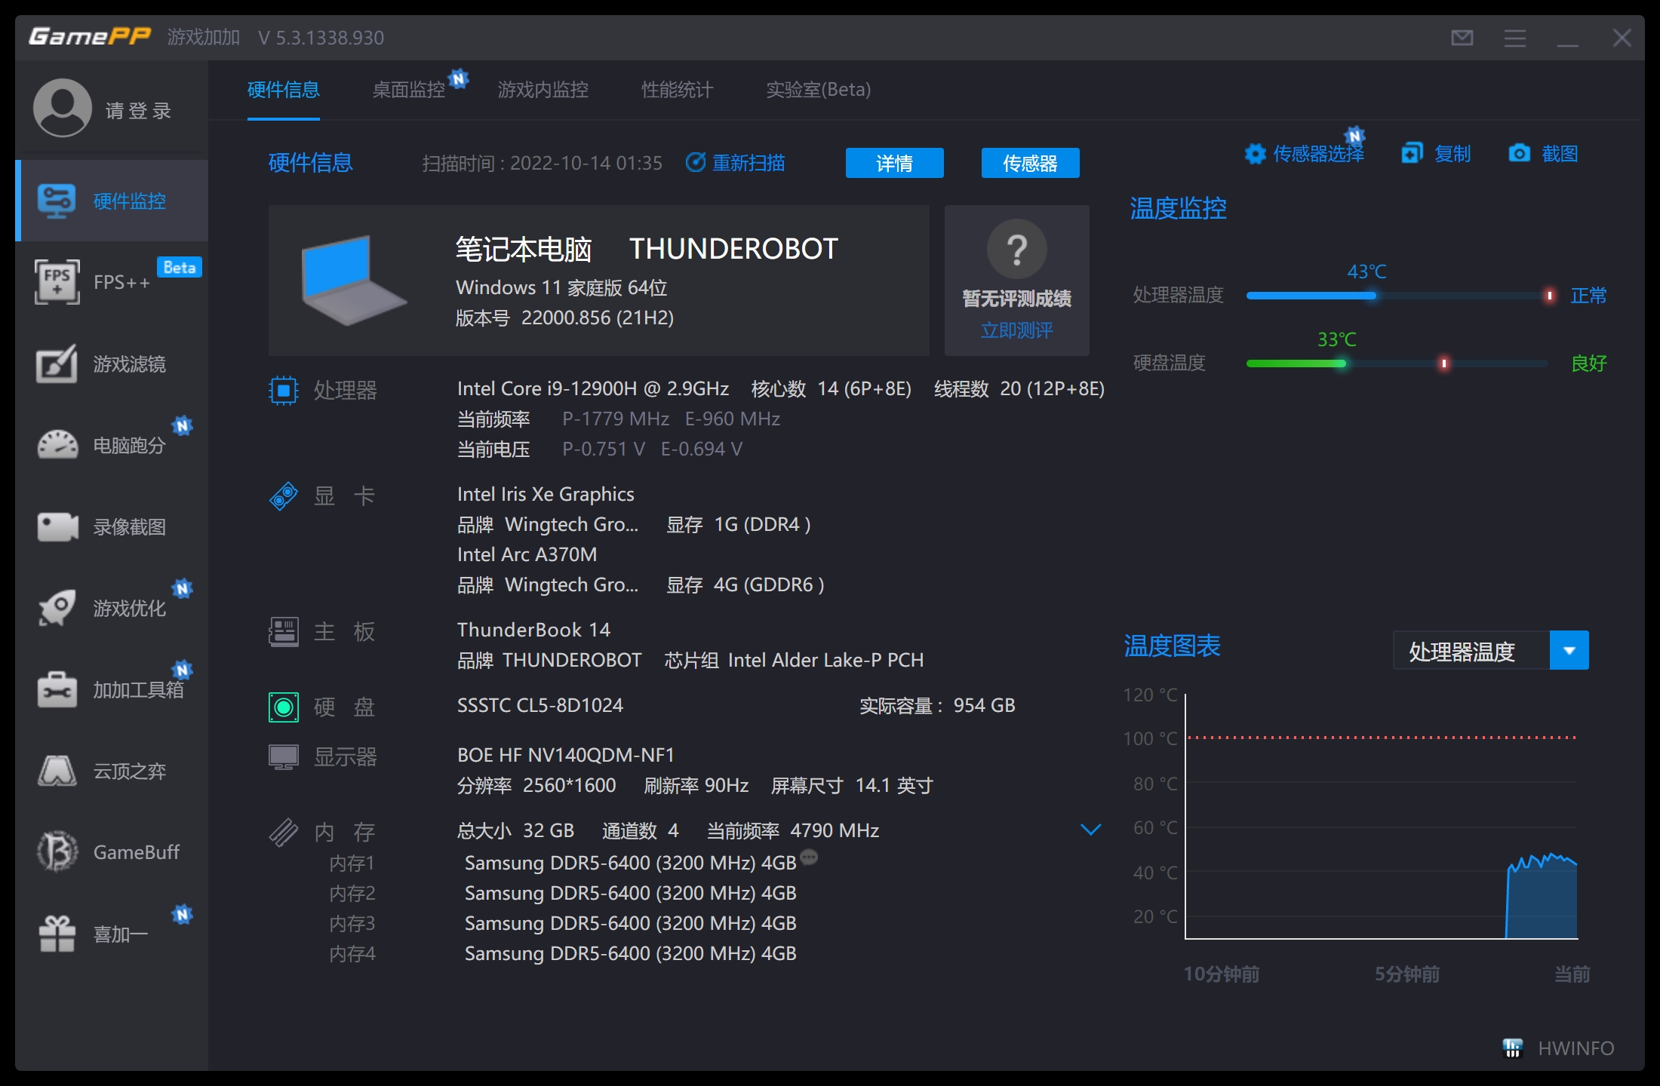Image resolution: width=1660 pixels, height=1086 pixels.
Task: Click 请登录 login text
Action: (x=139, y=111)
